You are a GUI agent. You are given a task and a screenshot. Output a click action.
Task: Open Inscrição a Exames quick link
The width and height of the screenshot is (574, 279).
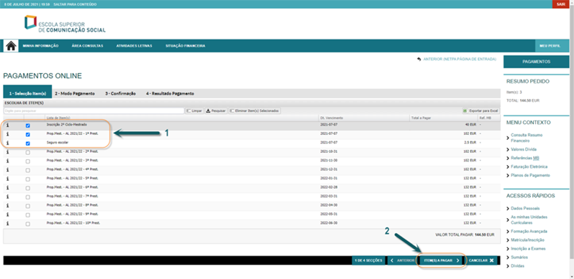click(528, 249)
